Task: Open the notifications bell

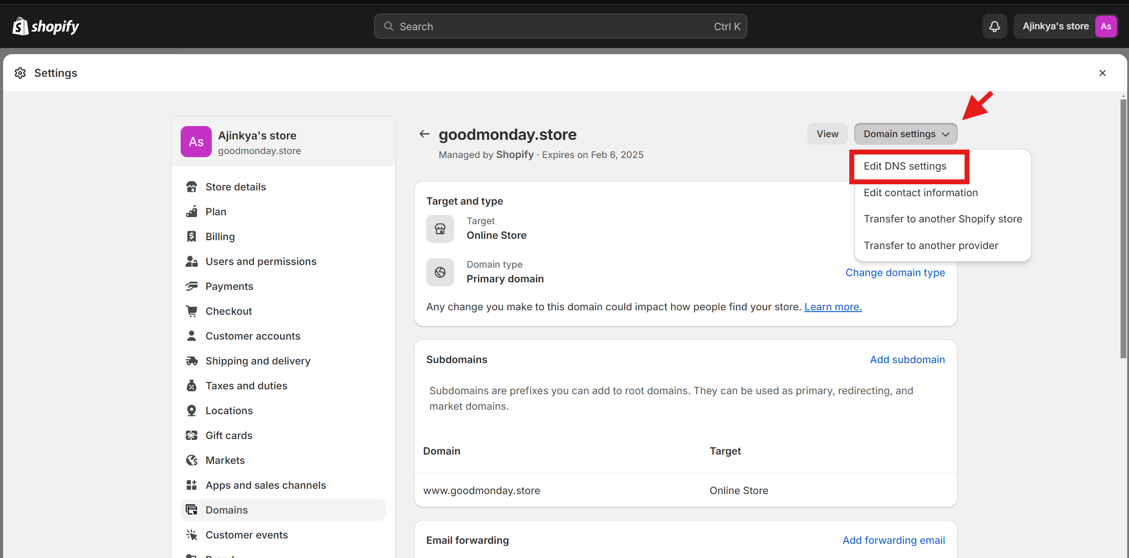Action: point(994,26)
